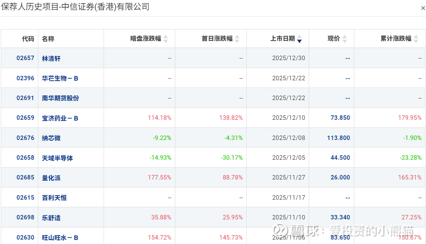Click stock code 02657
This screenshot has height=244, width=426.
click(x=25, y=58)
